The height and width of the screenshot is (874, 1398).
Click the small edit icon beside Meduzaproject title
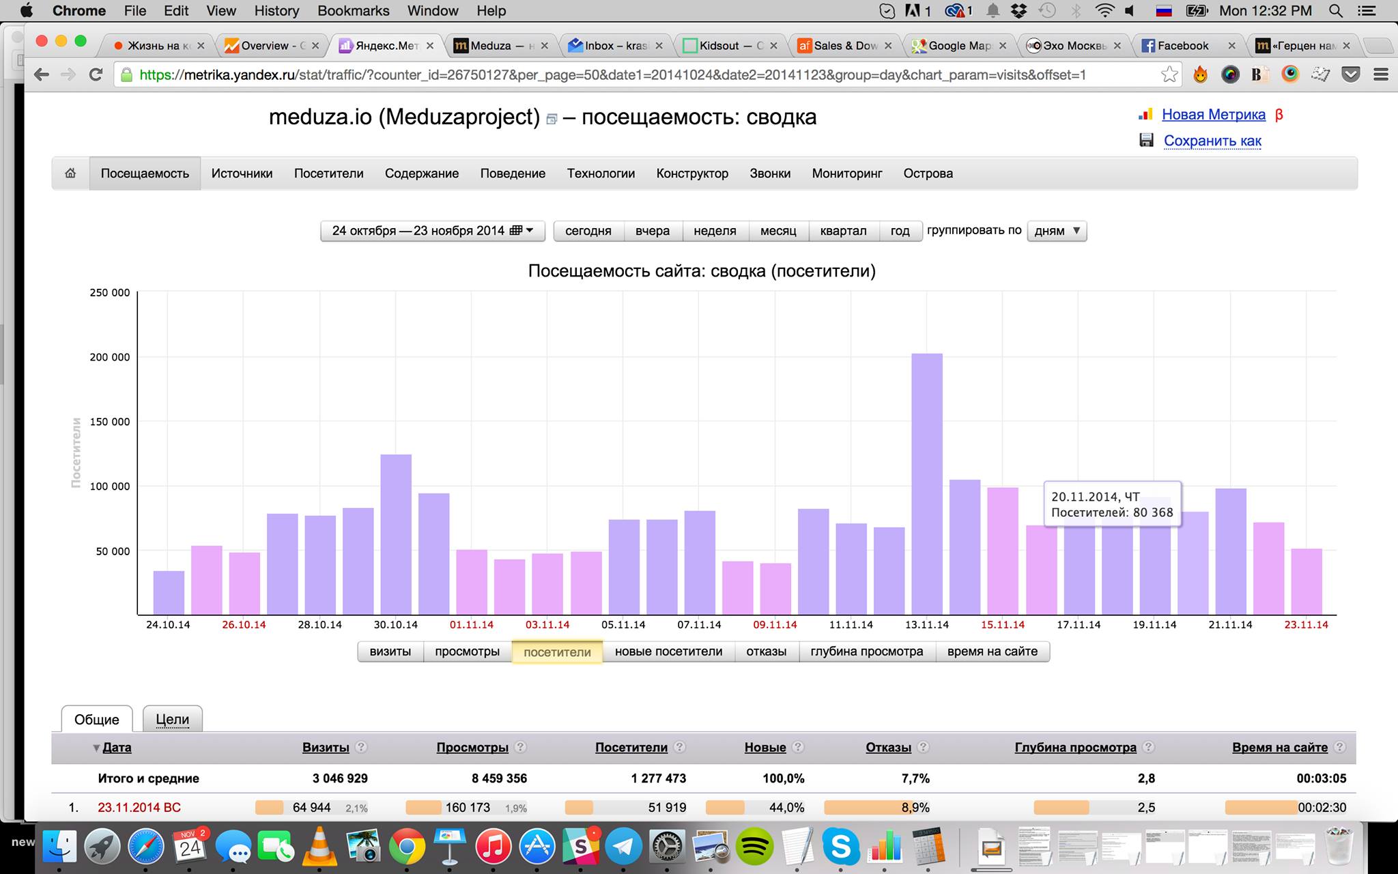[552, 119]
